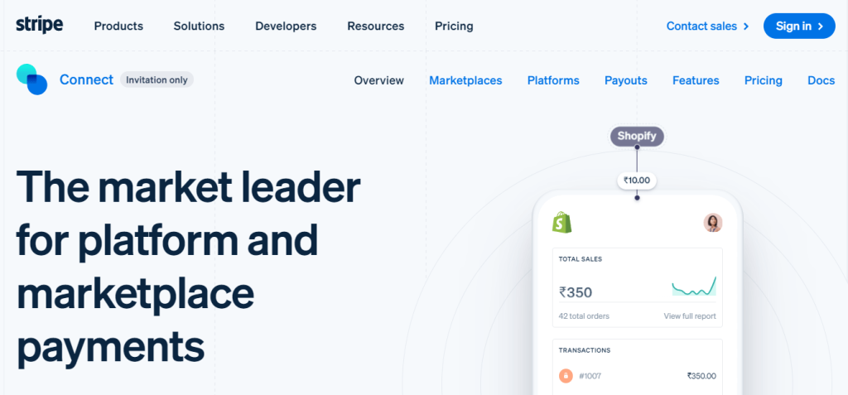Open Pricing in the Connect sub-navigation

(763, 80)
